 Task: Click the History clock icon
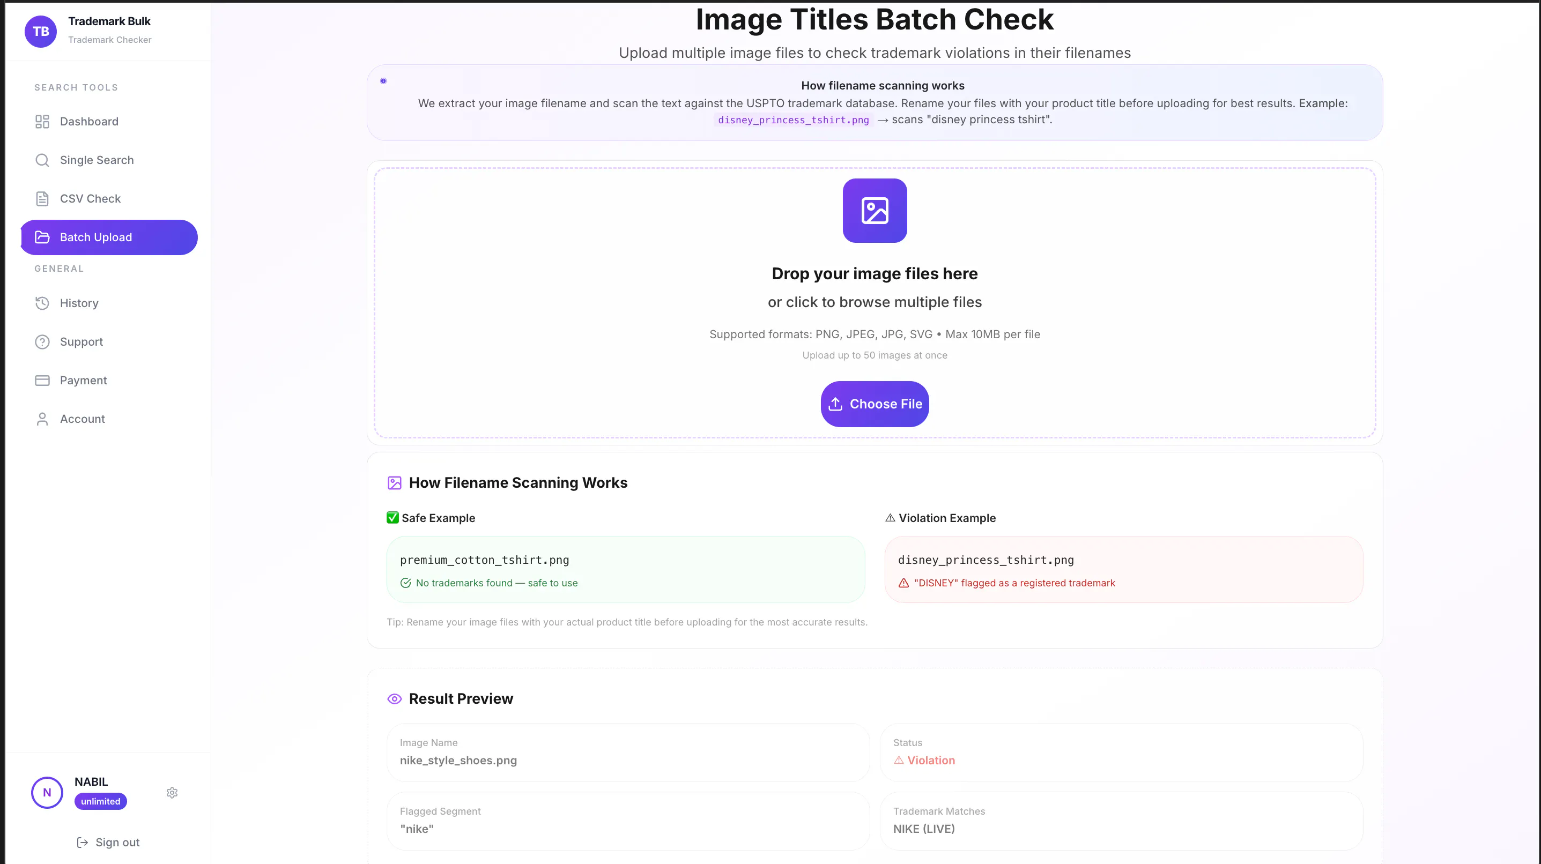(42, 303)
